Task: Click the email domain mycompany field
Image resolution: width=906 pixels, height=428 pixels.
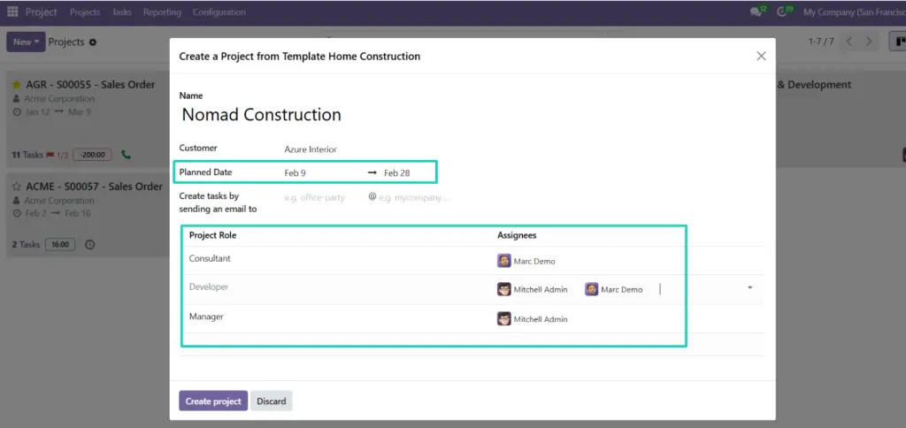Action: click(x=414, y=197)
